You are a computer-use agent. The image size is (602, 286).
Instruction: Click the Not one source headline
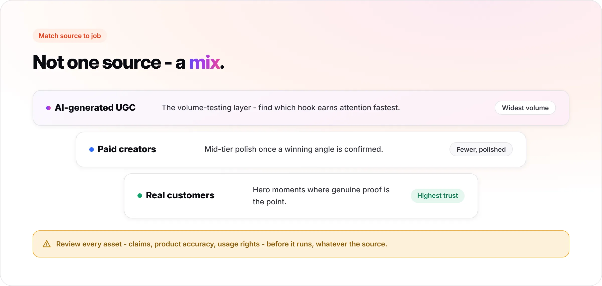pyautogui.click(x=128, y=62)
